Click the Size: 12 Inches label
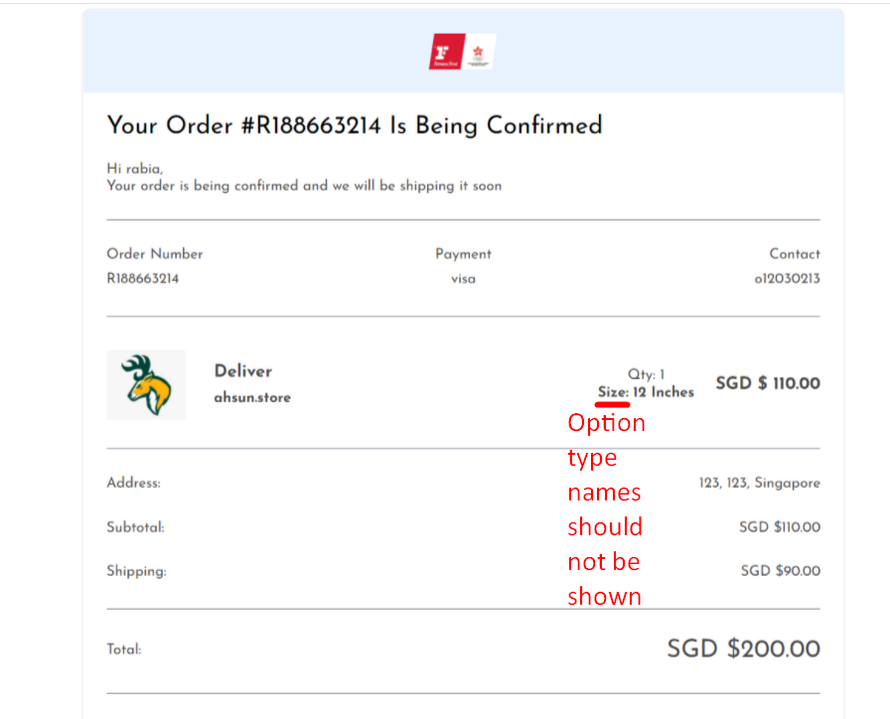This screenshot has width=890, height=719. [646, 392]
